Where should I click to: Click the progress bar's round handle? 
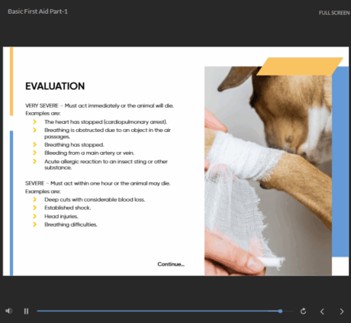point(280,311)
